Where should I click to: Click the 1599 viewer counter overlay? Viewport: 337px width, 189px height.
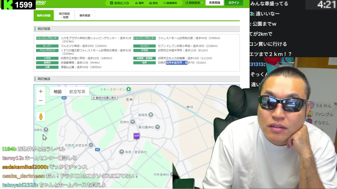pos(18,4)
